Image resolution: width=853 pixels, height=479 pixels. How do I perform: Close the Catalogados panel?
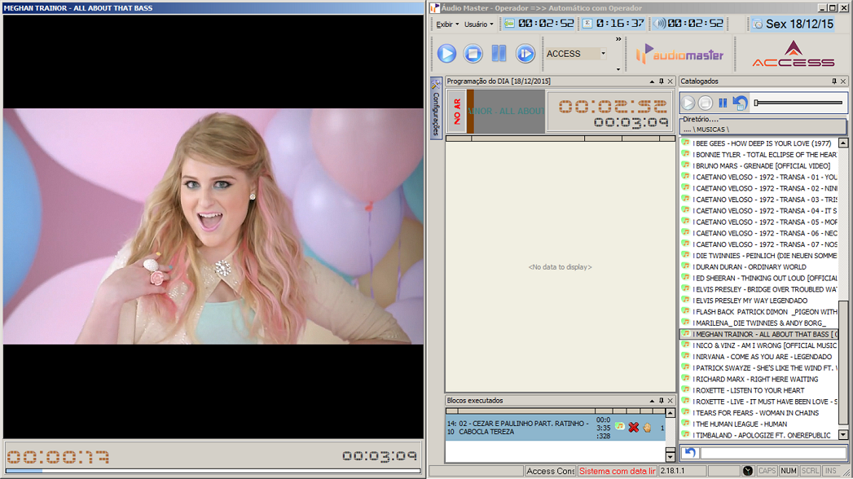point(843,81)
